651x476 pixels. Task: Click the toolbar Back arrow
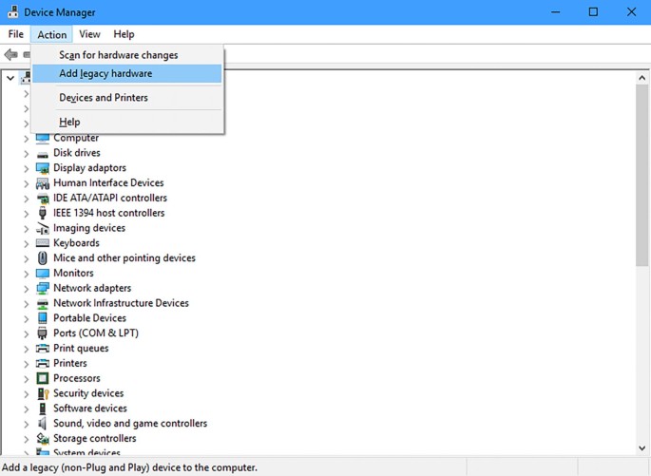[11, 55]
